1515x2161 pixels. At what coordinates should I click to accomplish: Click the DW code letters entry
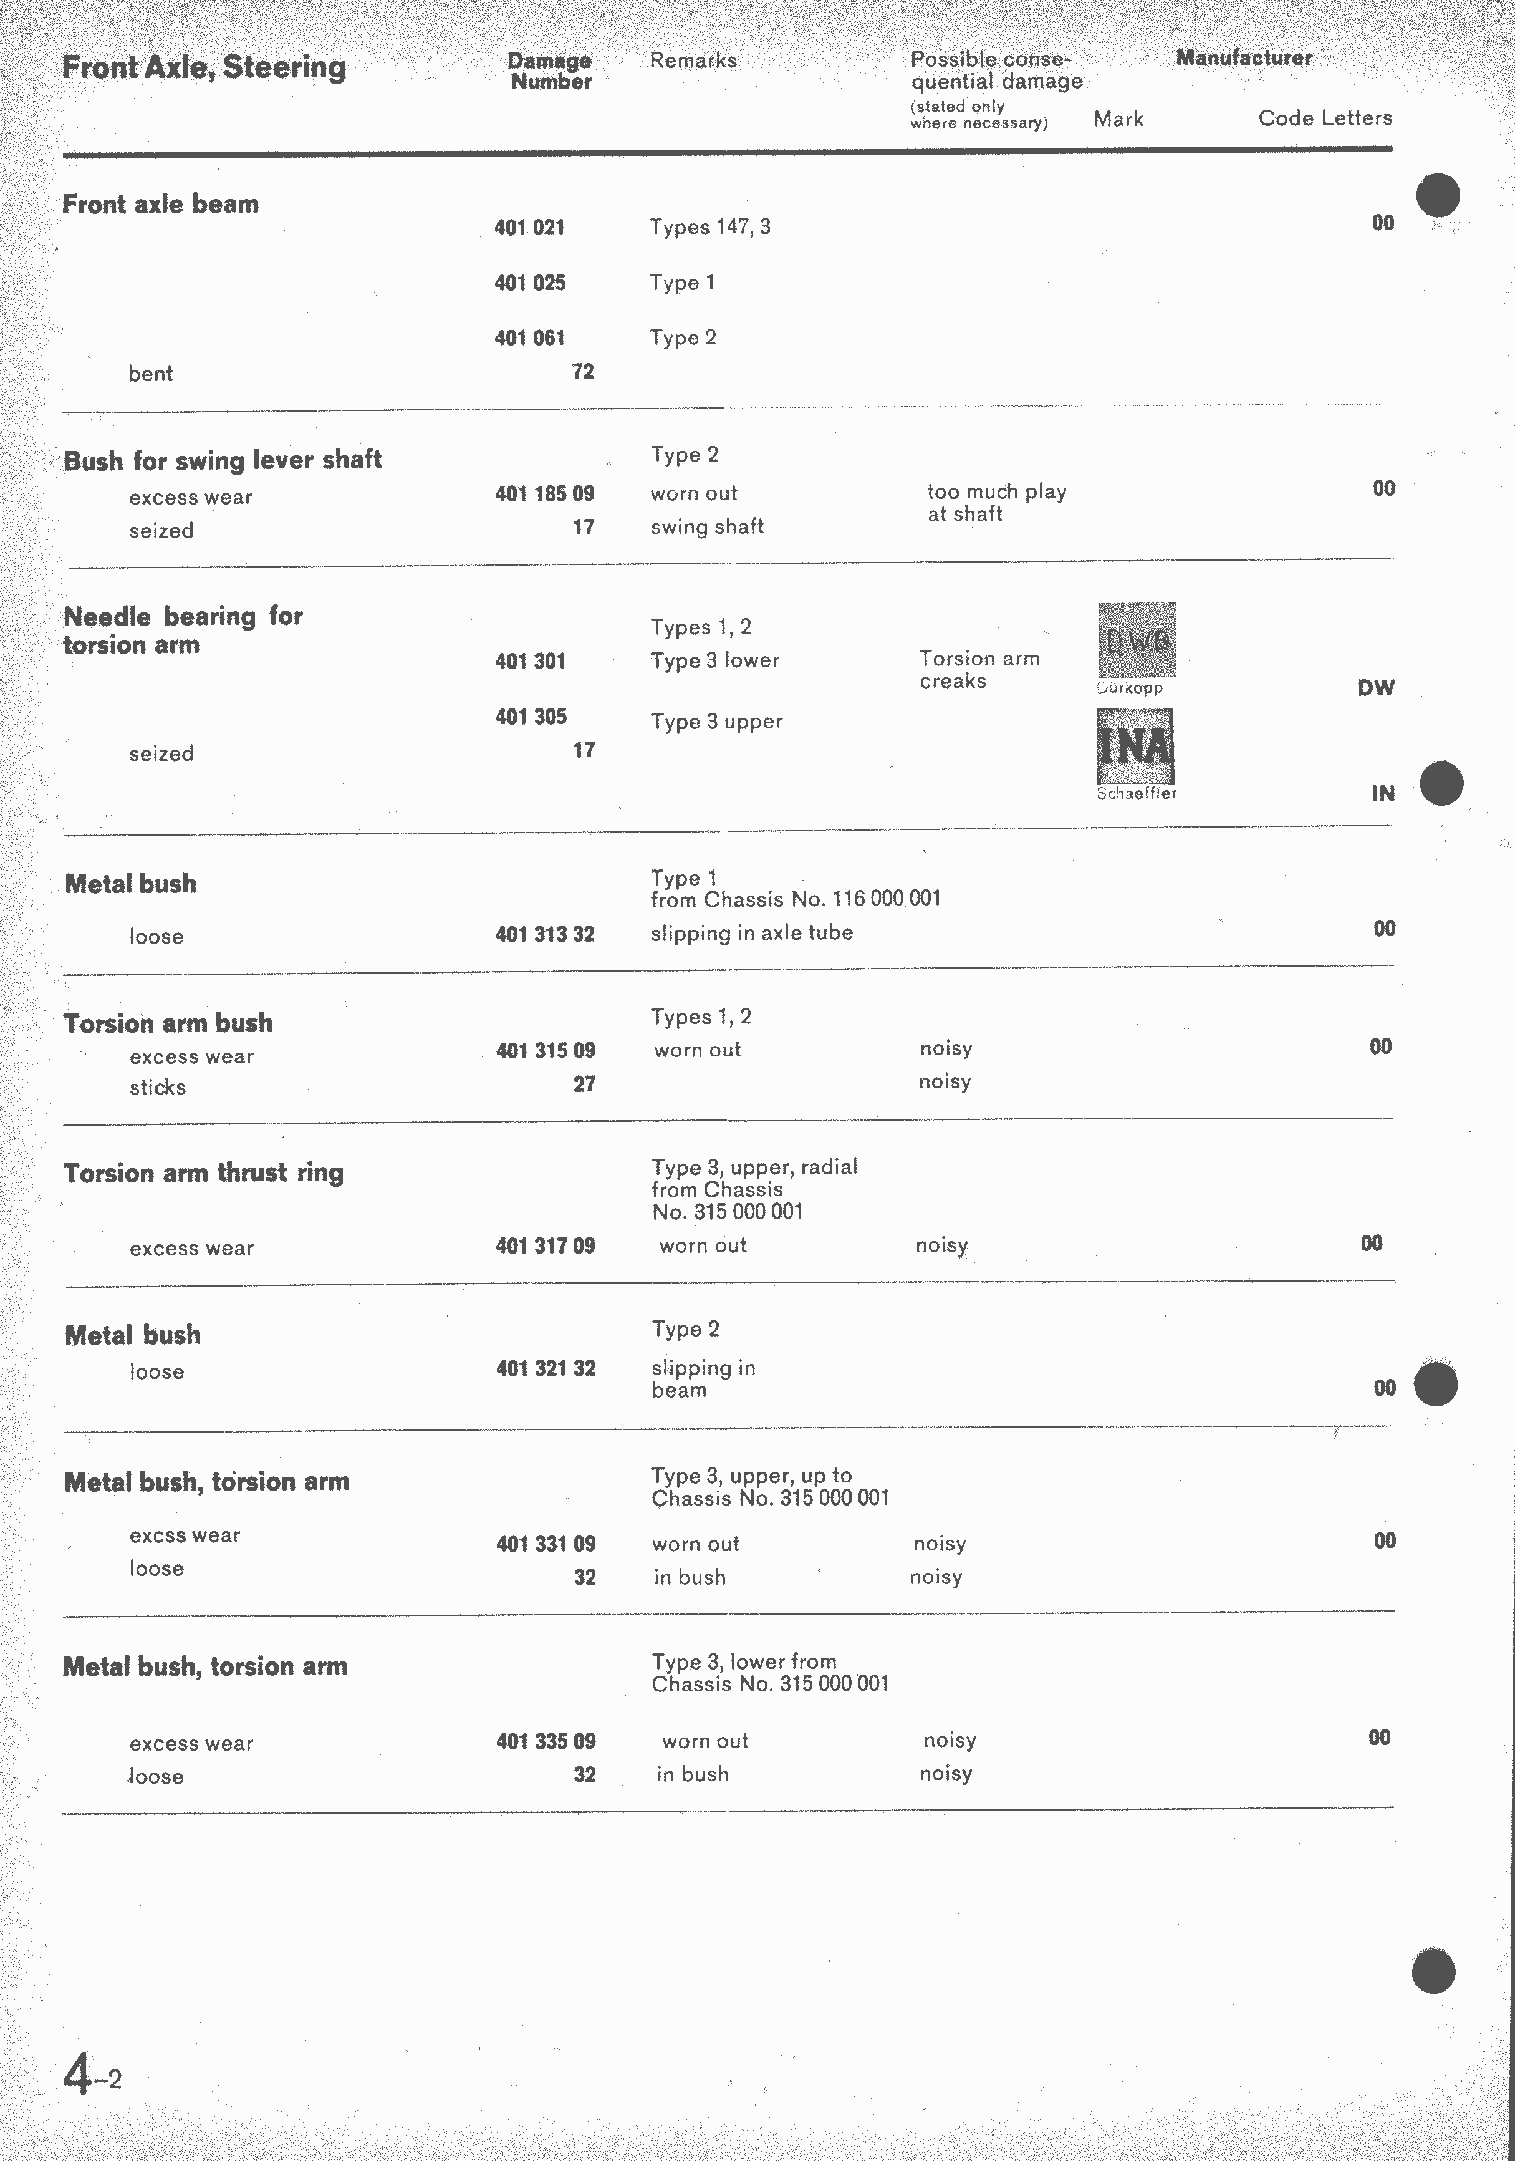(x=1376, y=688)
